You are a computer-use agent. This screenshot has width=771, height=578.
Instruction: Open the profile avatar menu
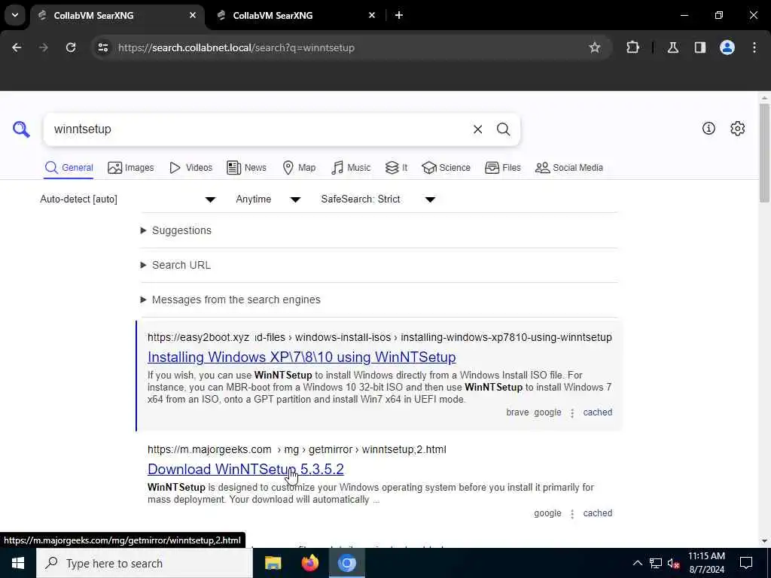coord(727,47)
